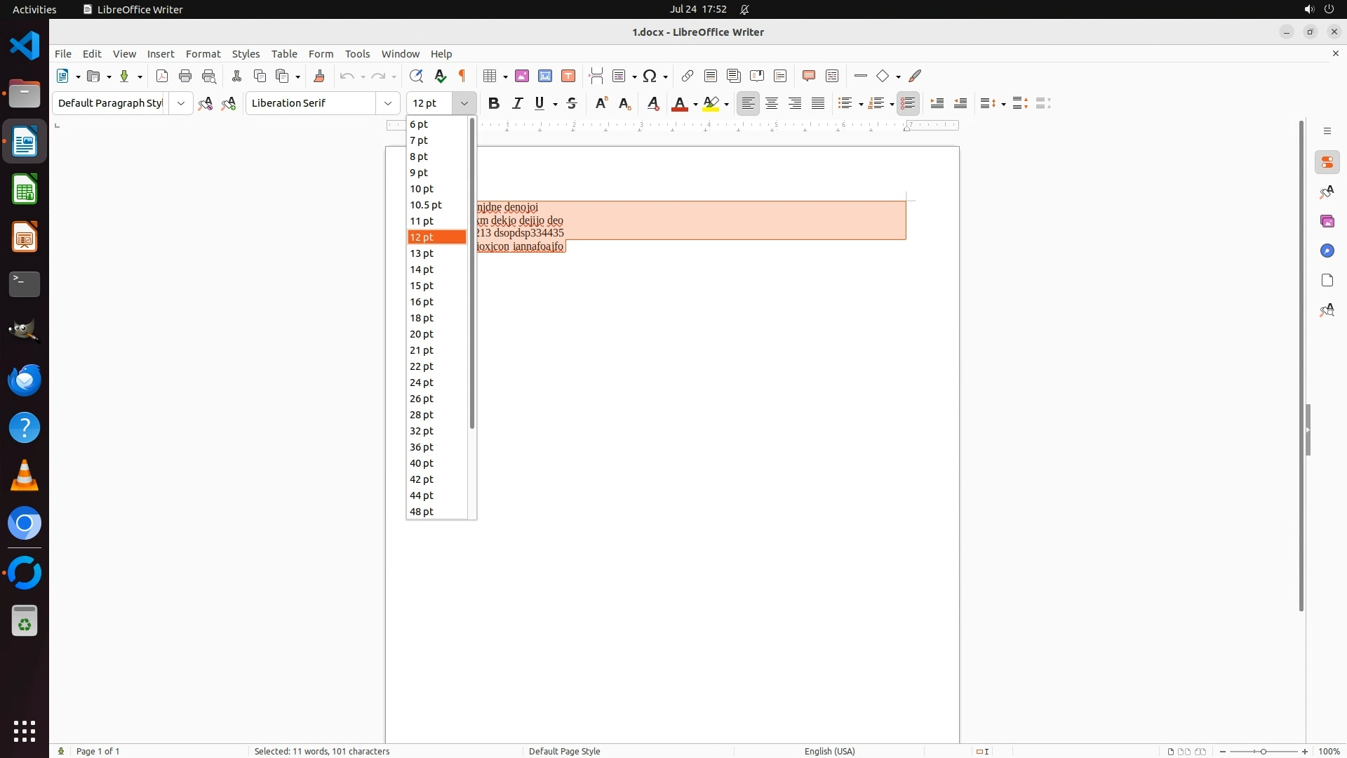
Task: Select 24 pt from font size list
Action: (x=422, y=383)
